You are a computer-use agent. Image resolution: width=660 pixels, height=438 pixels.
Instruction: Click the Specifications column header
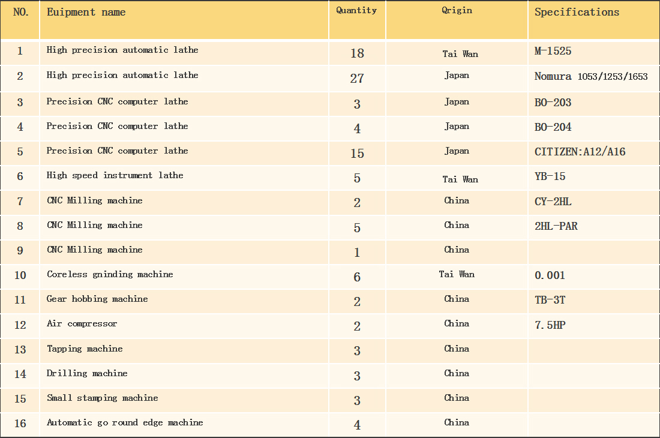click(577, 12)
